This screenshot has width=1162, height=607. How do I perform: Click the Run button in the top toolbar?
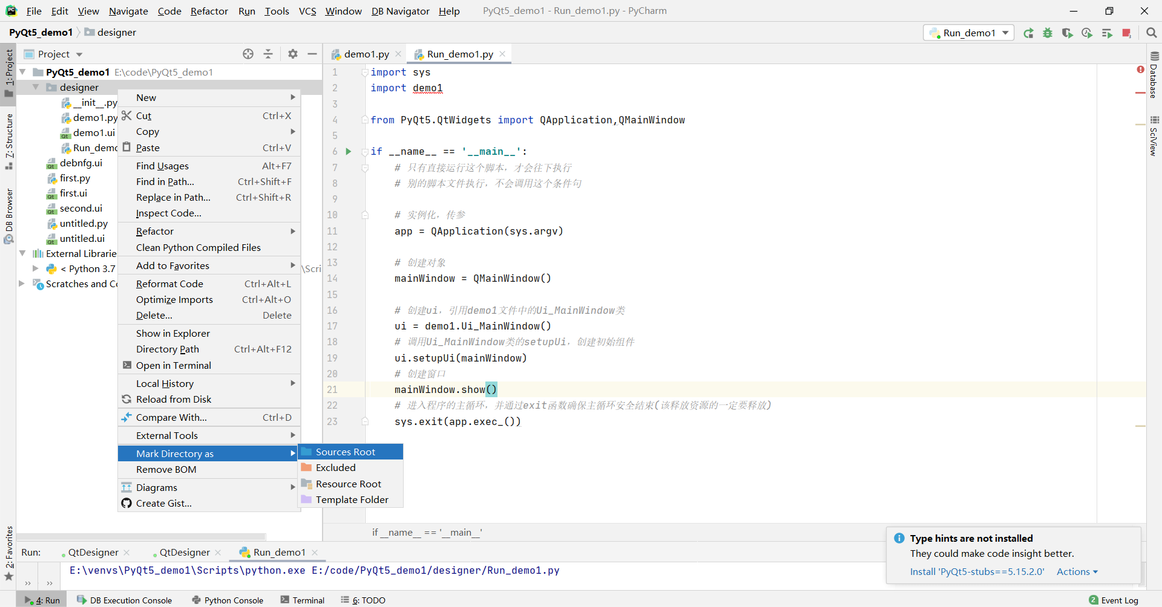tap(1028, 33)
